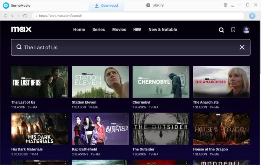Open House of the Dragon thumbnail
The image size is (261, 165).
pyautogui.click(x=221, y=129)
